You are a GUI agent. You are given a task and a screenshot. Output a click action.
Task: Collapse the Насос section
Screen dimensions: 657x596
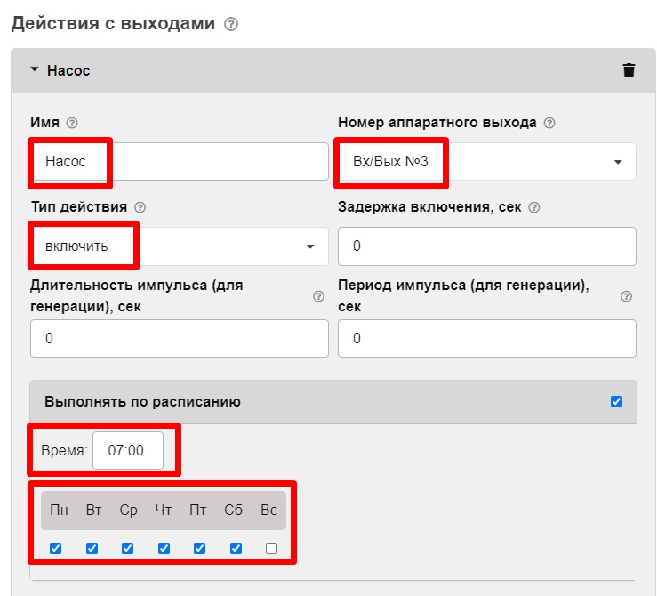click(x=36, y=70)
